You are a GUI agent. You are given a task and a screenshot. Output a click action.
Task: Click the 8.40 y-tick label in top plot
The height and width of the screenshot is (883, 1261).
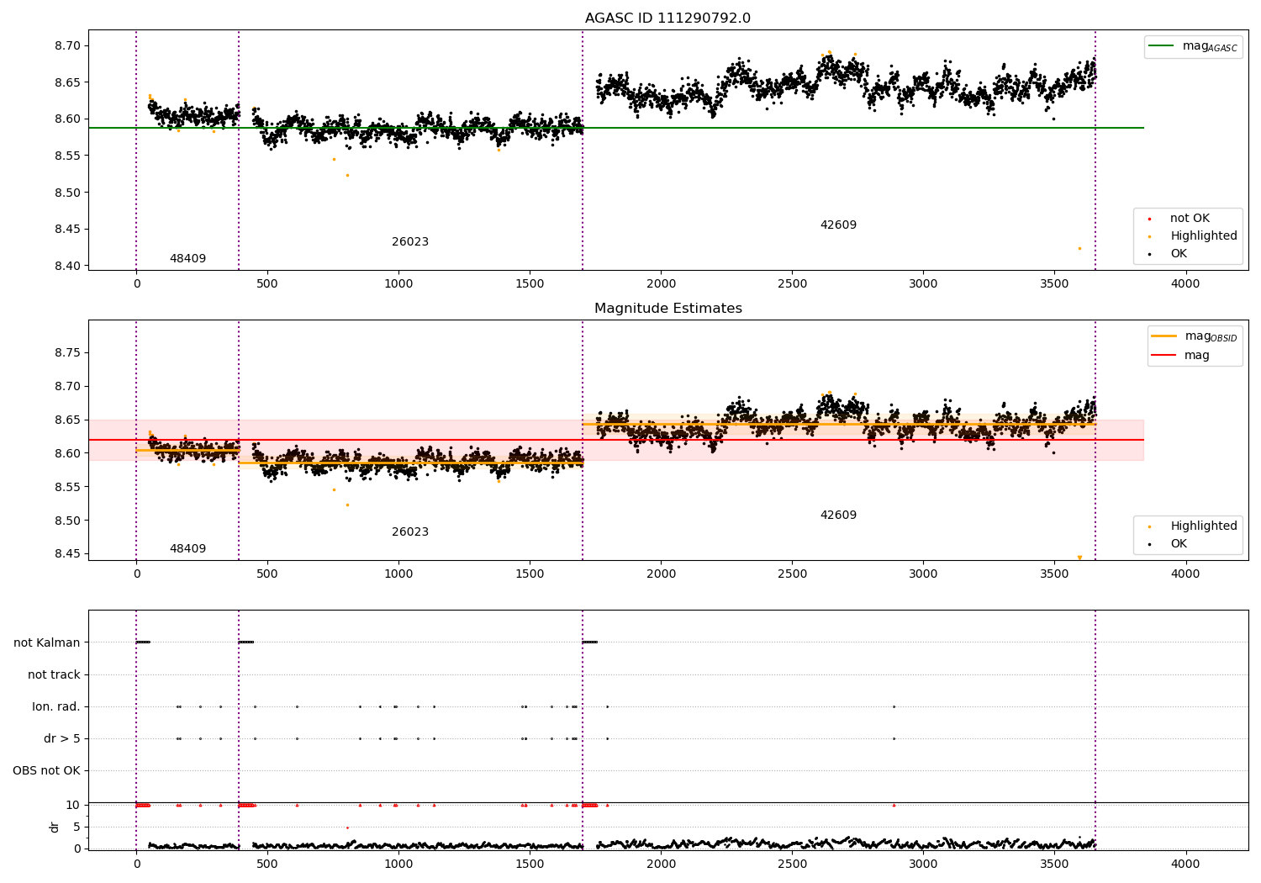tap(66, 267)
